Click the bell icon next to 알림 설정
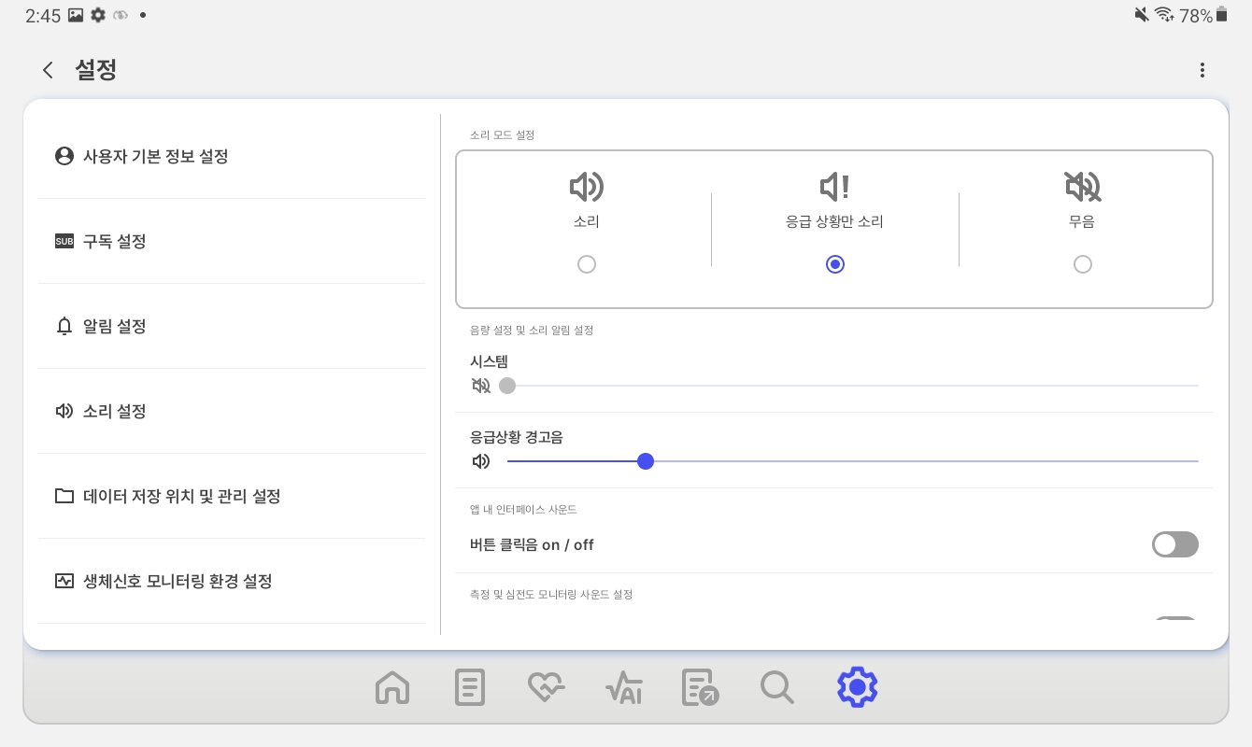The height and width of the screenshot is (747, 1252). click(x=64, y=327)
